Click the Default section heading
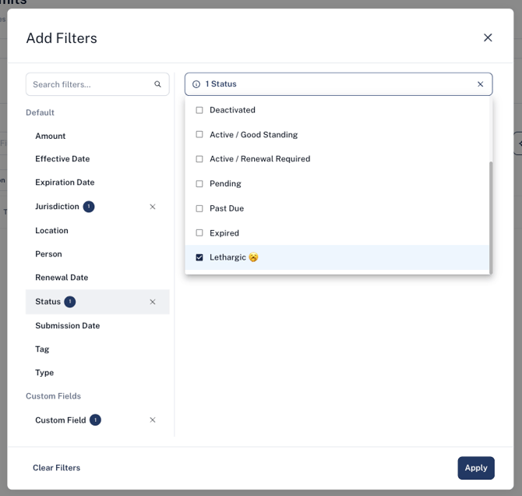Viewport: 522px width, 496px height. [x=40, y=112]
